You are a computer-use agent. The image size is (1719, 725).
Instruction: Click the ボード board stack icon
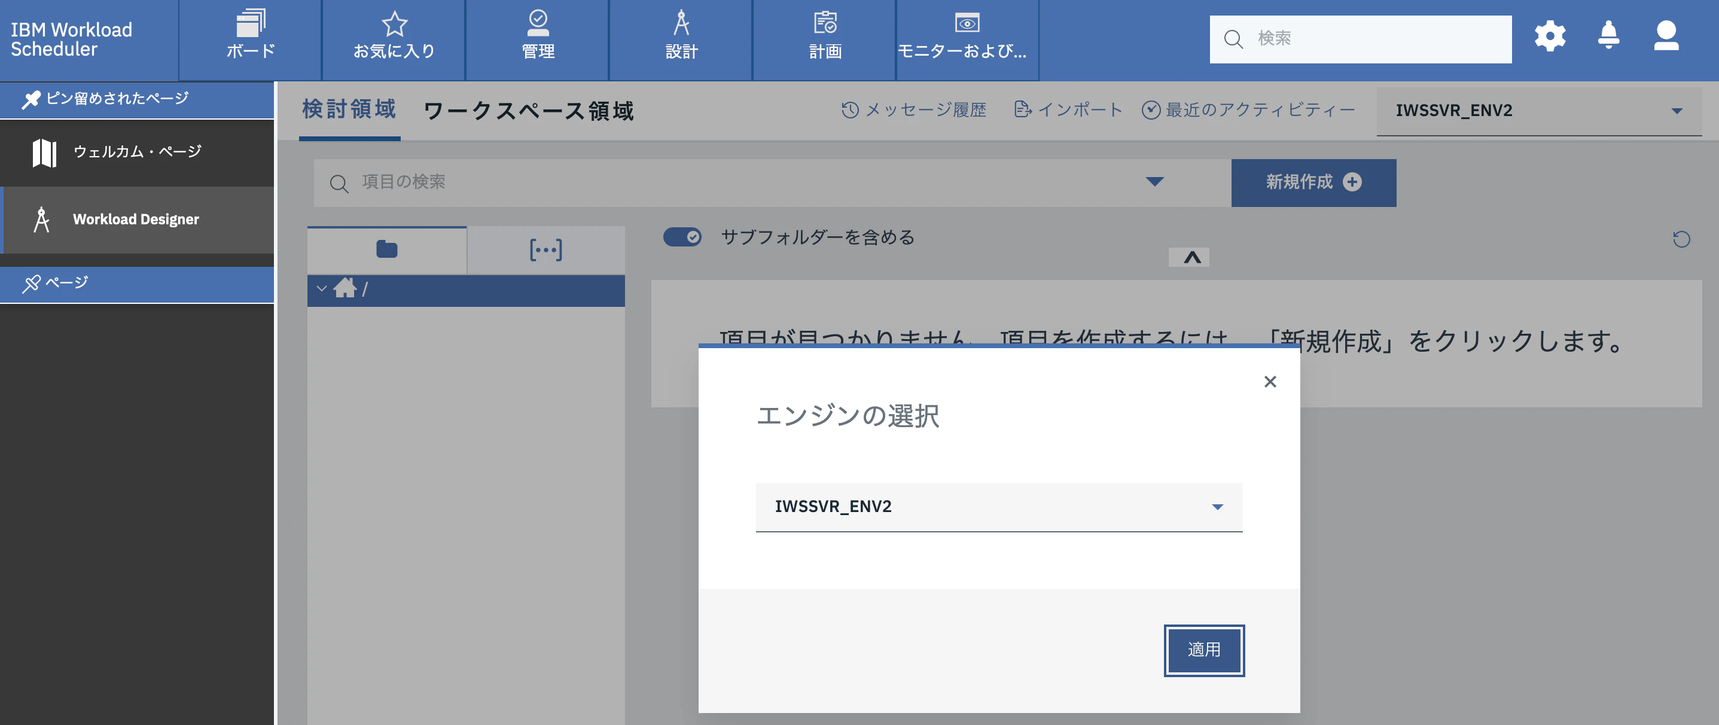click(250, 23)
